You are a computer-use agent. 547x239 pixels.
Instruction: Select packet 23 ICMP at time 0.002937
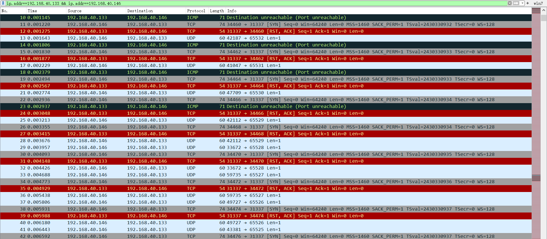266,107
